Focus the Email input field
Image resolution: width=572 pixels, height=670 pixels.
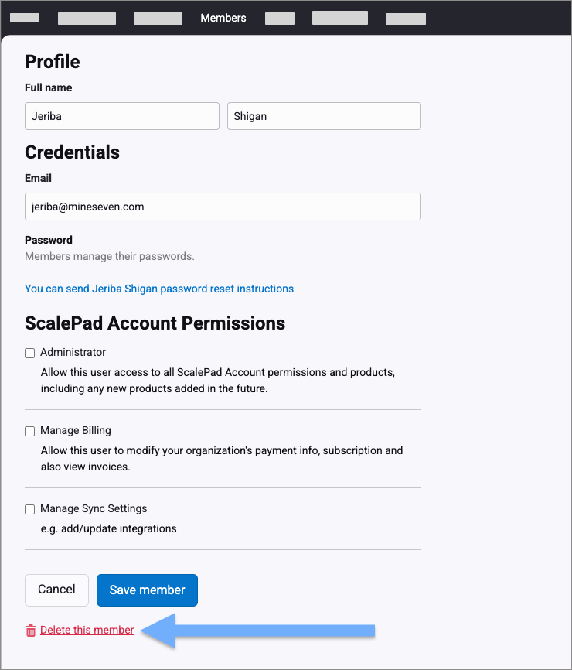click(223, 207)
